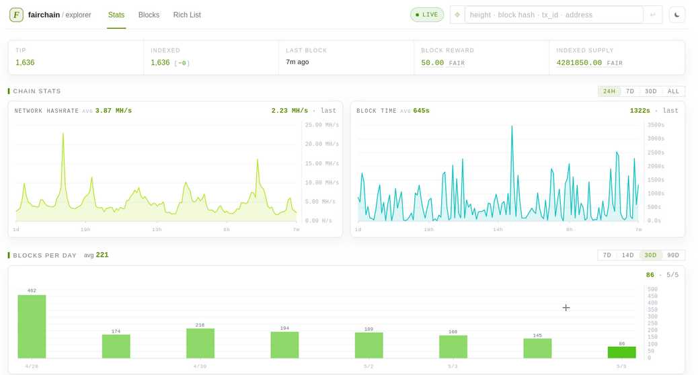The image size is (698, 375).
Task: Switch chain stats to the 30D range
Action: [x=651, y=91]
